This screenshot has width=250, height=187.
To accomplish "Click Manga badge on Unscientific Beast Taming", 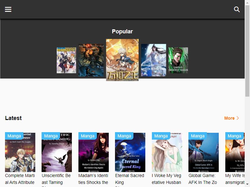I will [x=51, y=136].
